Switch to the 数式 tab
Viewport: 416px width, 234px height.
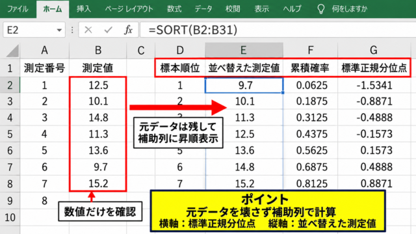(x=174, y=9)
